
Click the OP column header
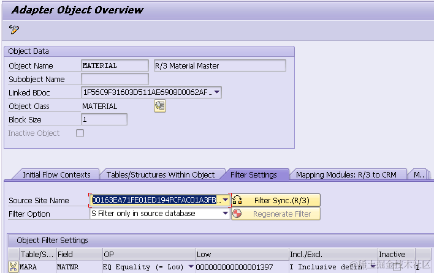click(x=149, y=254)
